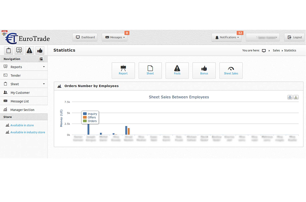The image size is (306, 202).
Task: Open the chart presentation icon in sidebar toolbar
Action: (19, 50)
